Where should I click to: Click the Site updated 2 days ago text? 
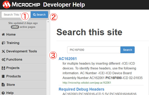(x=23, y=23)
